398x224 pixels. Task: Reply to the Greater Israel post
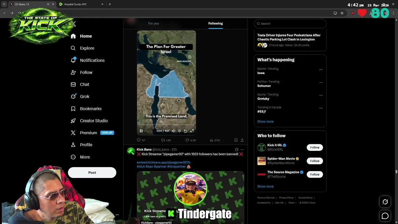click(x=141, y=140)
